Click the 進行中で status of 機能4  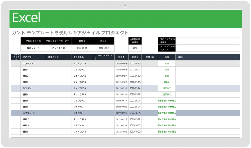(x=167, y=94)
